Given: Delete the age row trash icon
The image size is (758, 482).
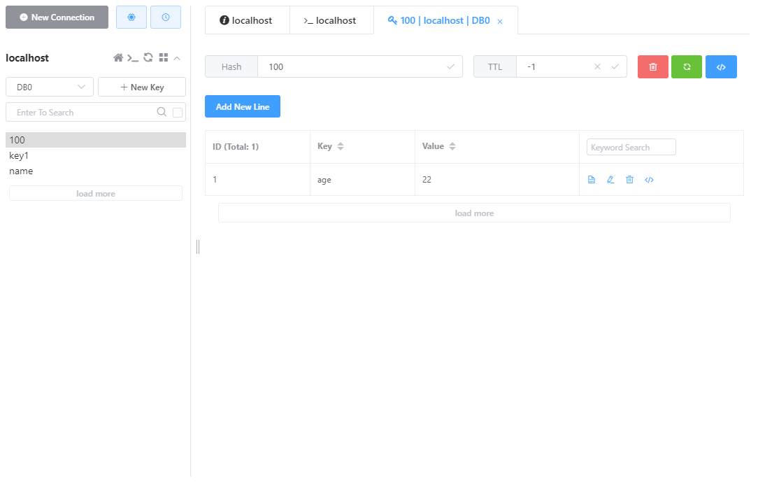Looking at the screenshot, I should click(x=629, y=180).
